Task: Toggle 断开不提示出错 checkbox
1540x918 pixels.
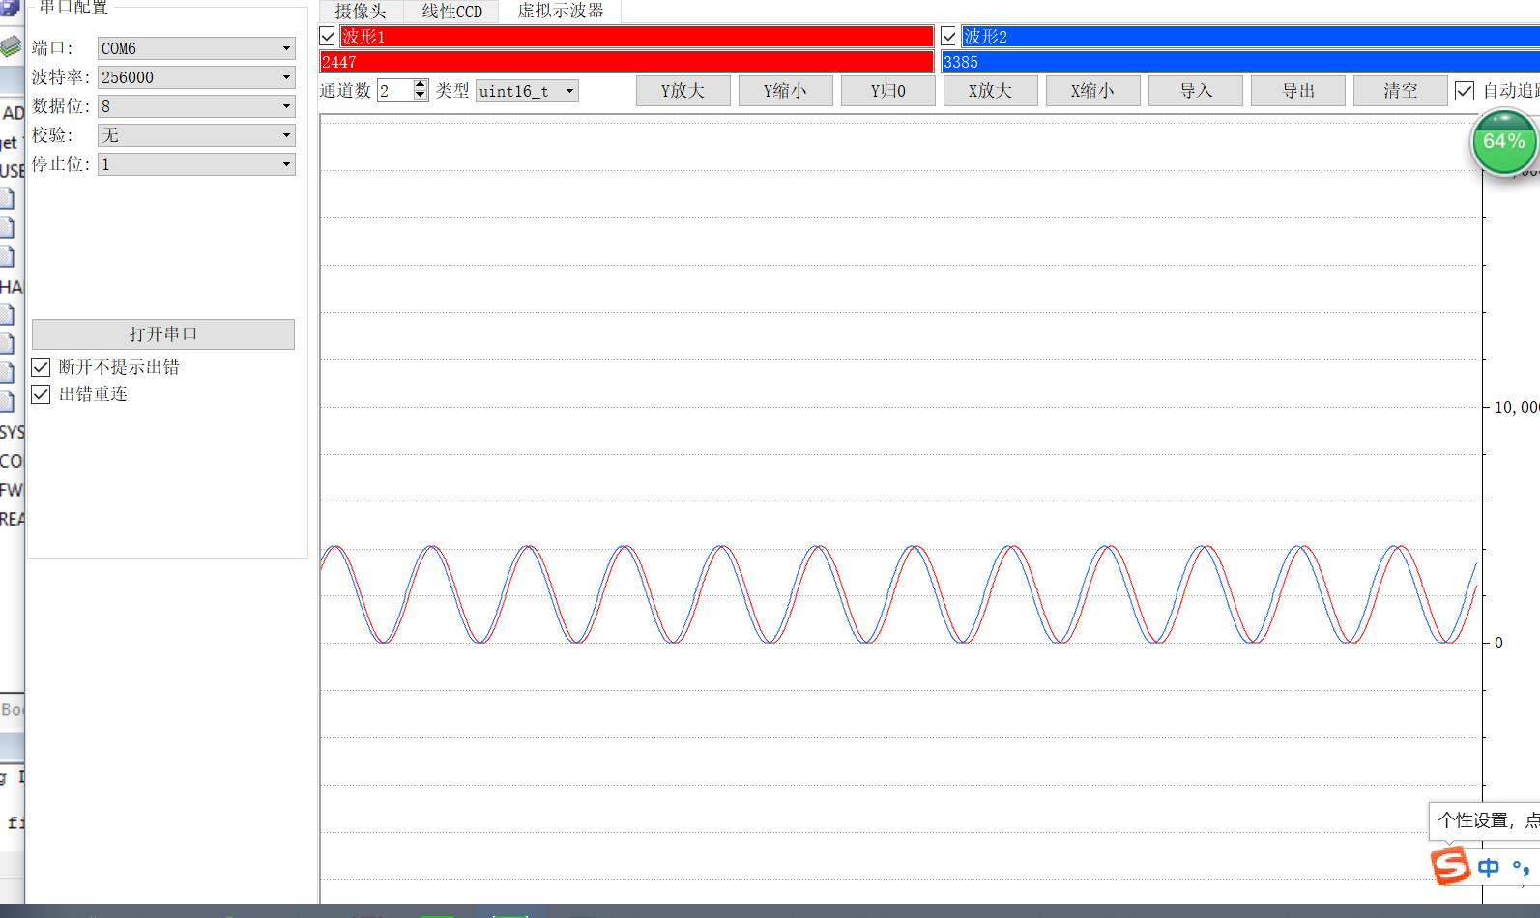Action: click(x=41, y=367)
